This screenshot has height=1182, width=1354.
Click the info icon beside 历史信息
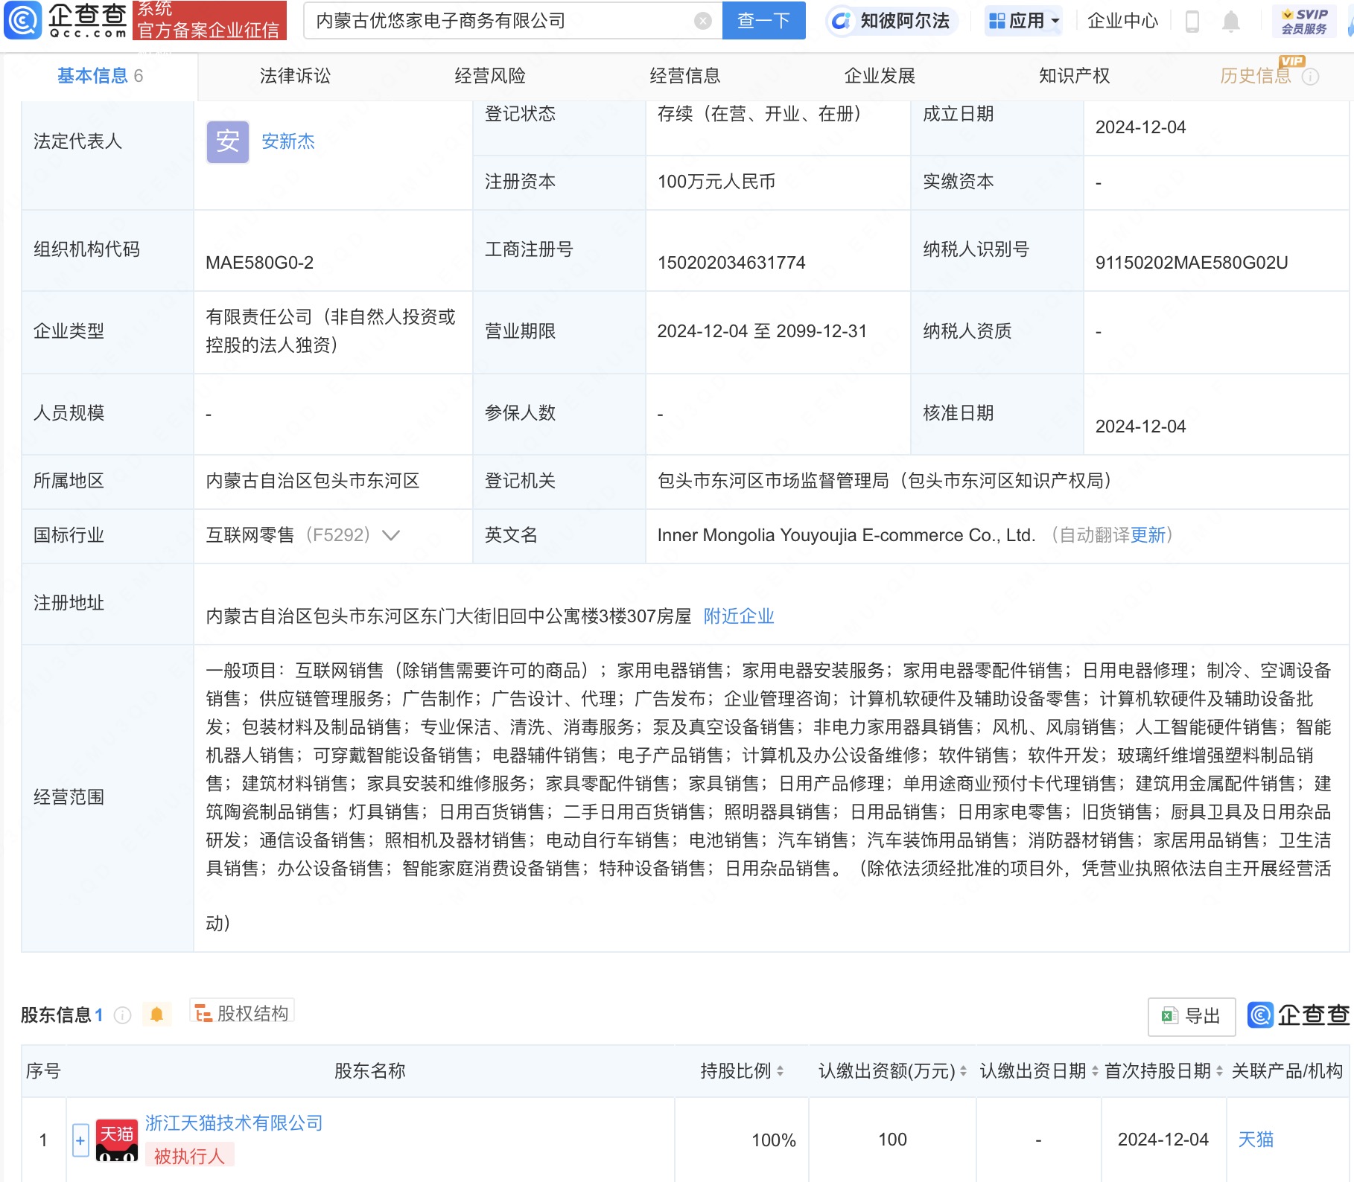pos(1311,77)
